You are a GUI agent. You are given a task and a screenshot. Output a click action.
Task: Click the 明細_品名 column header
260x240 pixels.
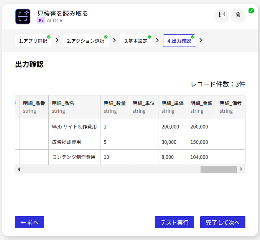[74, 107]
